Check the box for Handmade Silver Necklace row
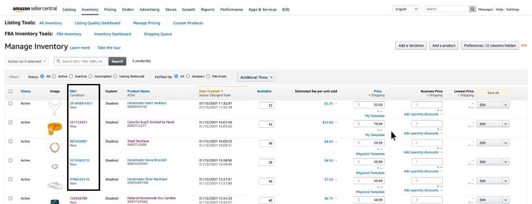 [10, 179]
